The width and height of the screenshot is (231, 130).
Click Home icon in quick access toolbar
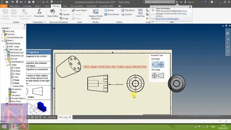pos(29,2)
